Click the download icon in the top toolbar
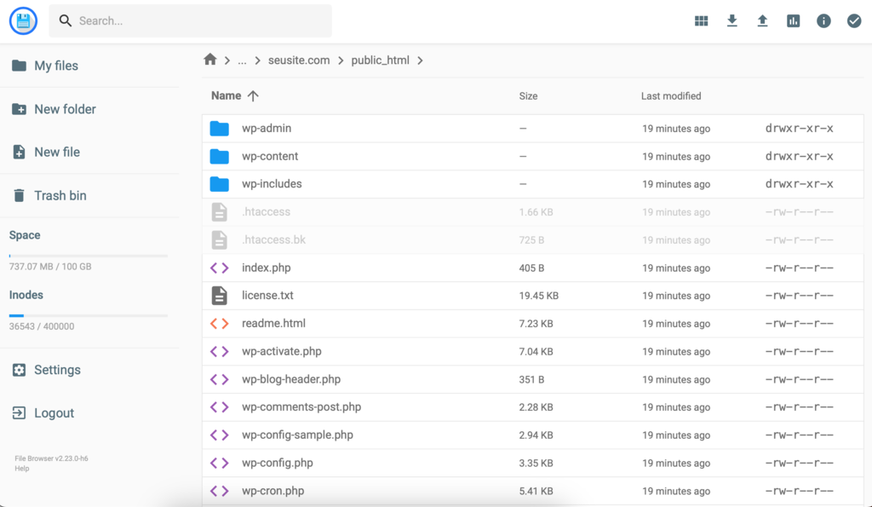Viewport: 872px width, 507px height. [731, 21]
